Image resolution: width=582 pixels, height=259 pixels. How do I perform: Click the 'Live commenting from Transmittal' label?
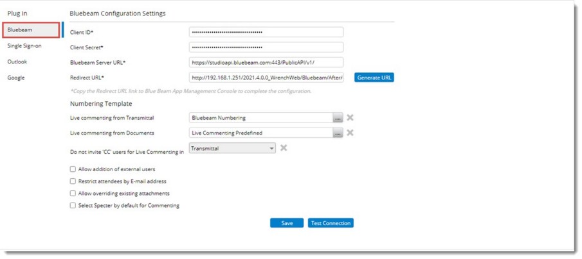tap(112, 118)
